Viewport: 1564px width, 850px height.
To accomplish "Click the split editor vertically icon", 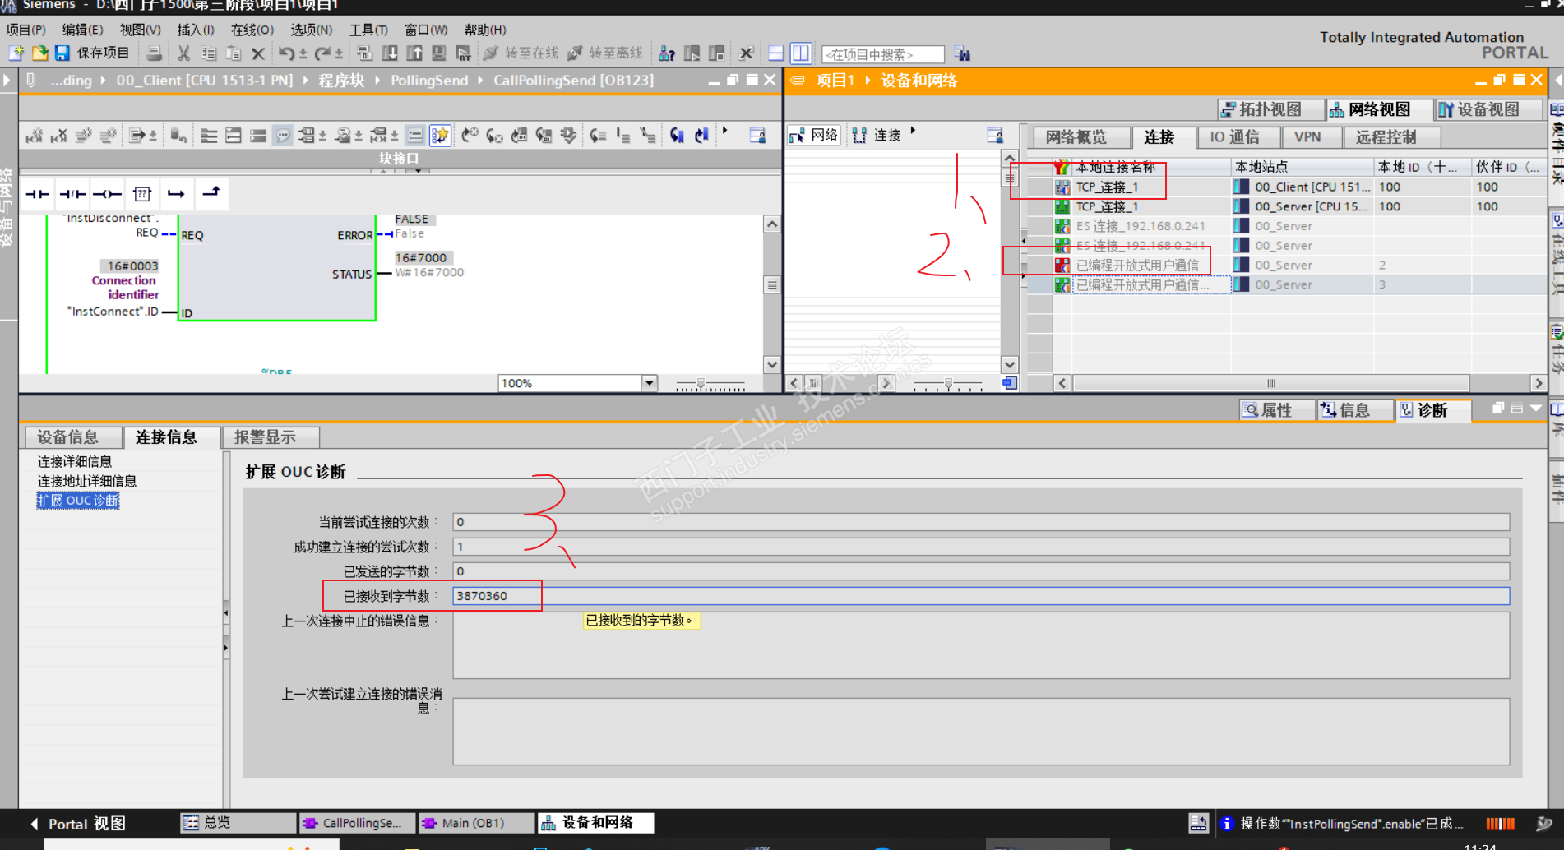I will (800, 53).
